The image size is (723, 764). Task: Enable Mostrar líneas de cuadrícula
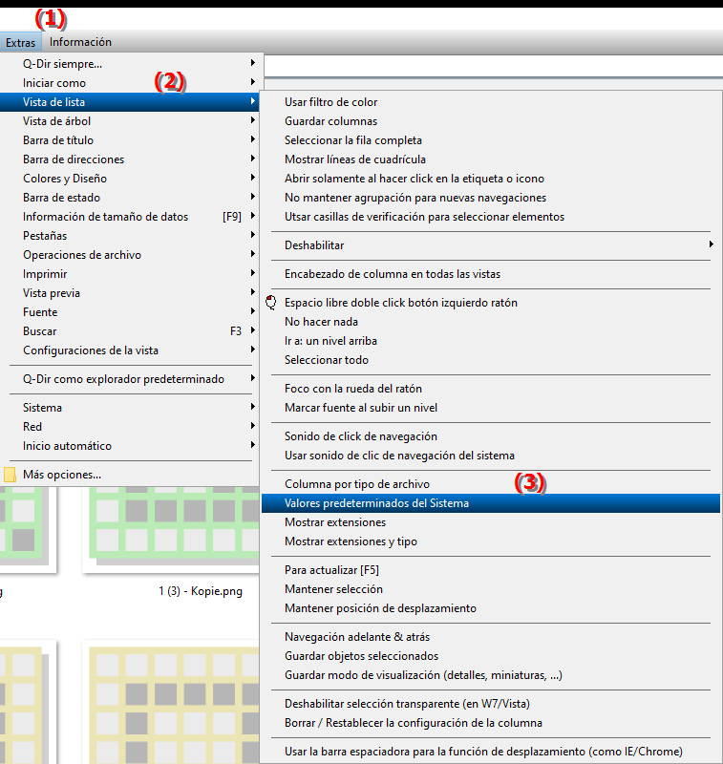click(x=354, y=159)
